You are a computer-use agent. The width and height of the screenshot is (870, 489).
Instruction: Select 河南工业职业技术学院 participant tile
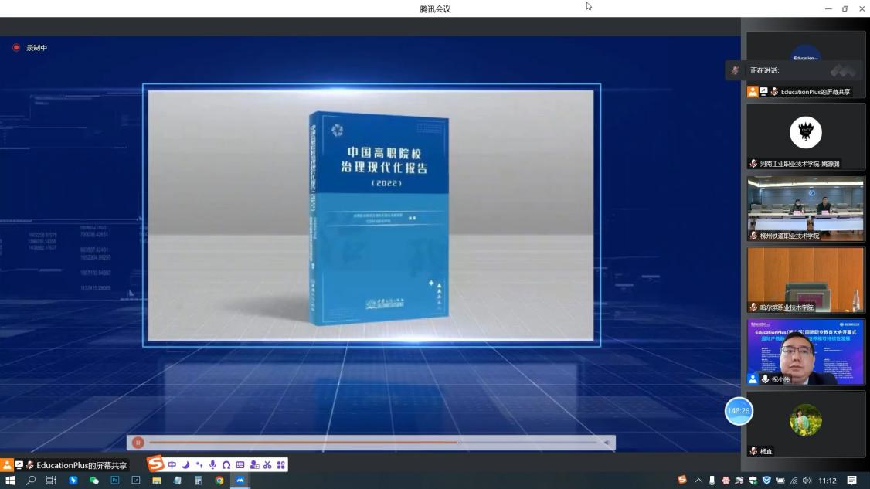(x=805, y=137)
